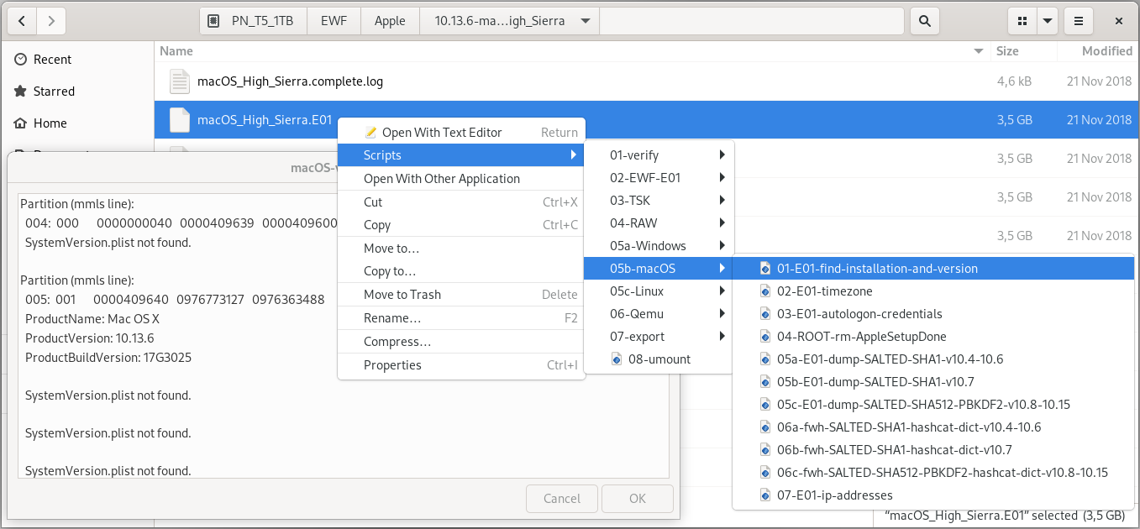
Task: Run 05b-E01-dump-SALTED-SHA1-v10.7 script
Action: tap(933, 382)
